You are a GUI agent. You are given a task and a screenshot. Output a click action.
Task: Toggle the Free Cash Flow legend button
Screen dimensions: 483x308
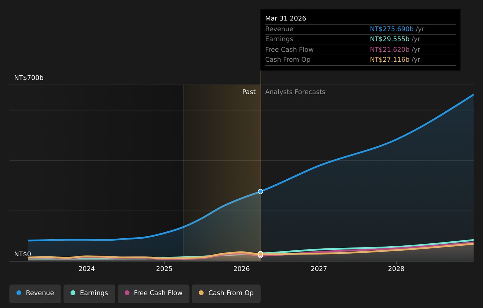coord(154,294)
